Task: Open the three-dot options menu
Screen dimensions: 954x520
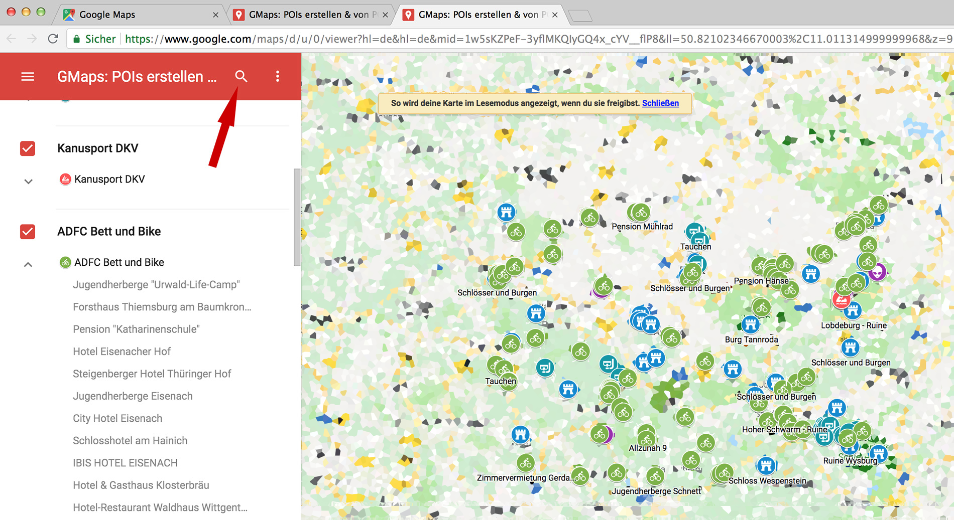Action: pyautogui.click(x=278, y=76)
